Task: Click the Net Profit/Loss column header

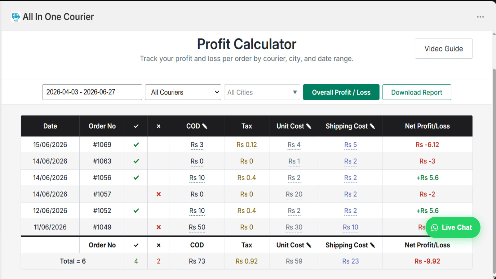Action: pos(427,126)
